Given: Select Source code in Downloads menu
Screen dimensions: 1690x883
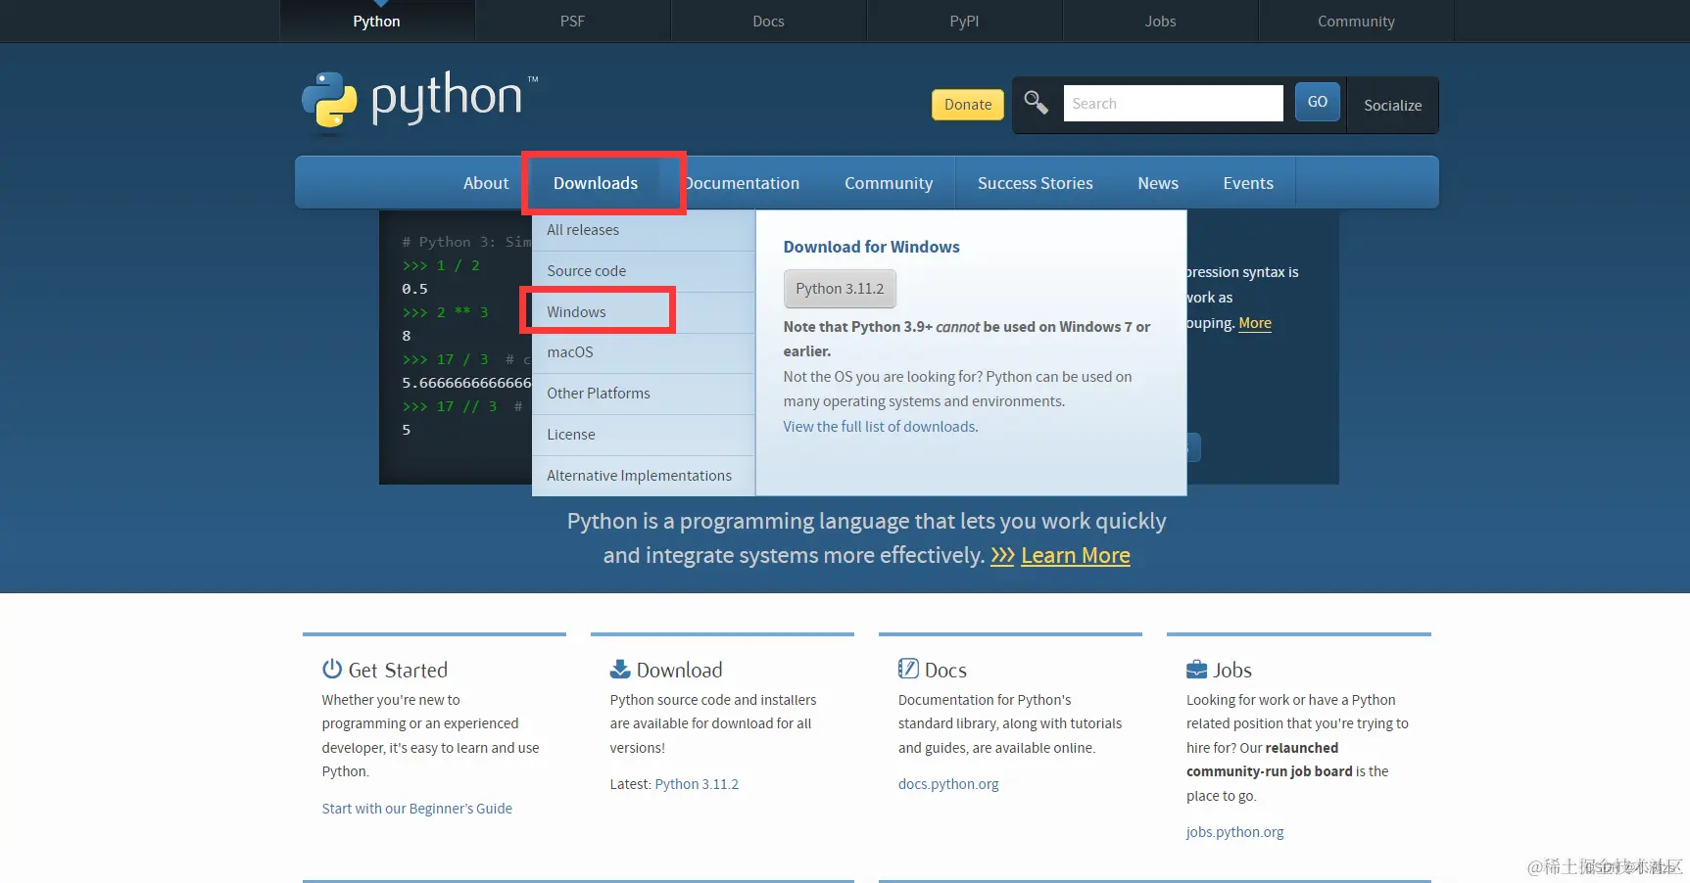Looking at the screenshot, I should click(x=644, y=271).
